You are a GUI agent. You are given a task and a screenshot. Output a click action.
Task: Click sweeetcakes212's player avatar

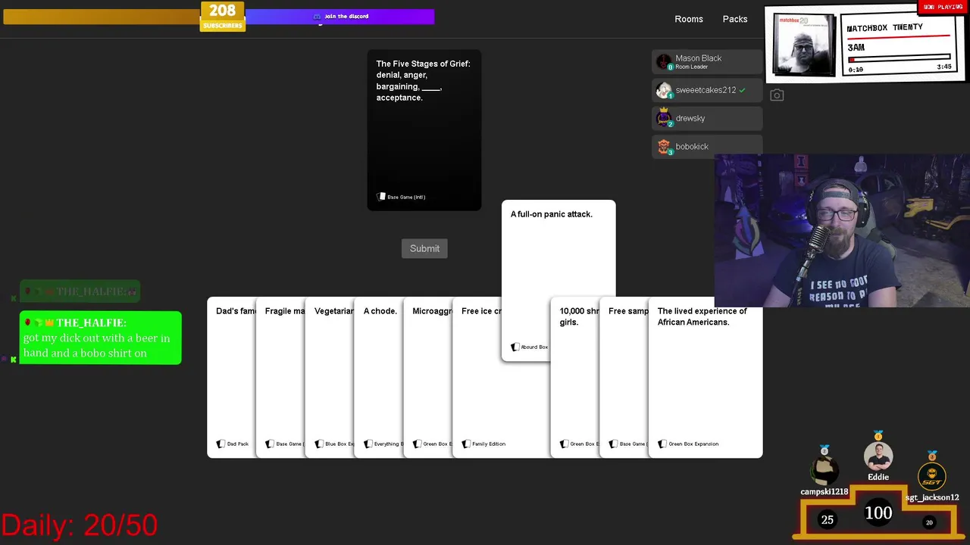coord(664,90)
